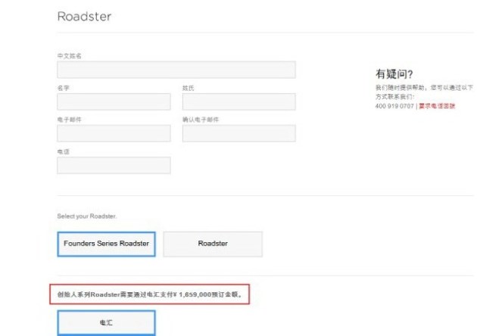Click the phone number 400 919 0707
This screenshot has width=477, height=336.
click(394, 106)
